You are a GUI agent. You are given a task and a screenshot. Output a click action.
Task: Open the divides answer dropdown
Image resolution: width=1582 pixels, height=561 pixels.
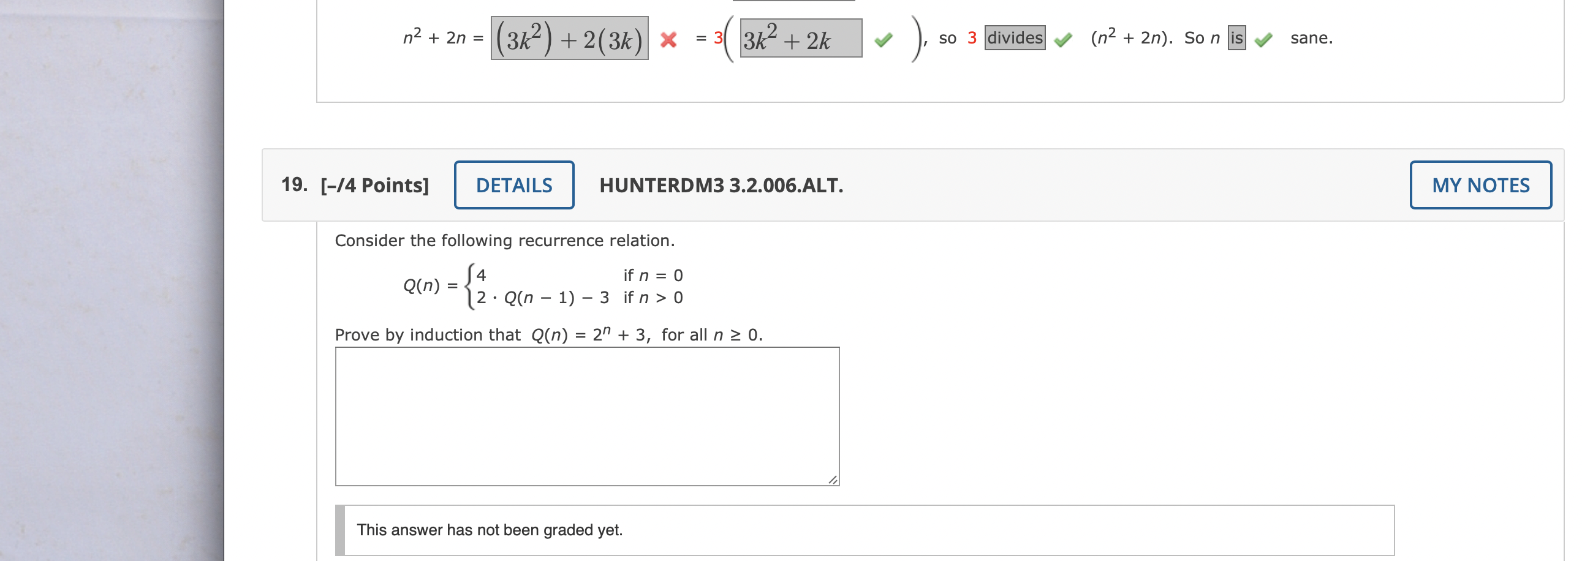pos(1015,39)
